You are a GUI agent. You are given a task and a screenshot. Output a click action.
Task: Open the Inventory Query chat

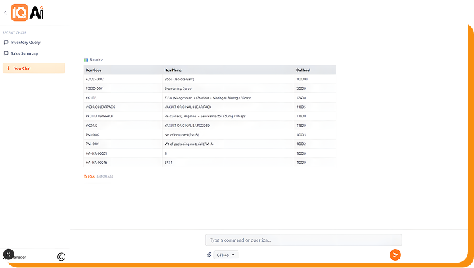(26, 43)
